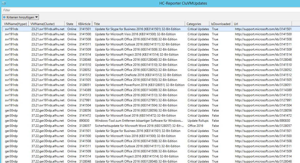Select KBArticle cell 3114389
This screenshot has height=163, width=300.
(85, 90)
